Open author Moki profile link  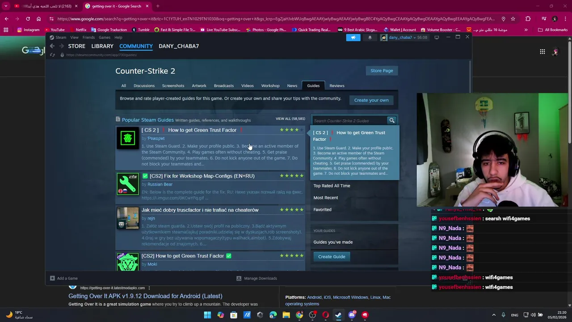coord(152,264)
